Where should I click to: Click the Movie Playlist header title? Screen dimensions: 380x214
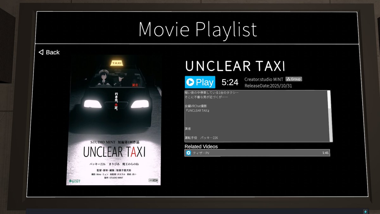coord(198,29)
